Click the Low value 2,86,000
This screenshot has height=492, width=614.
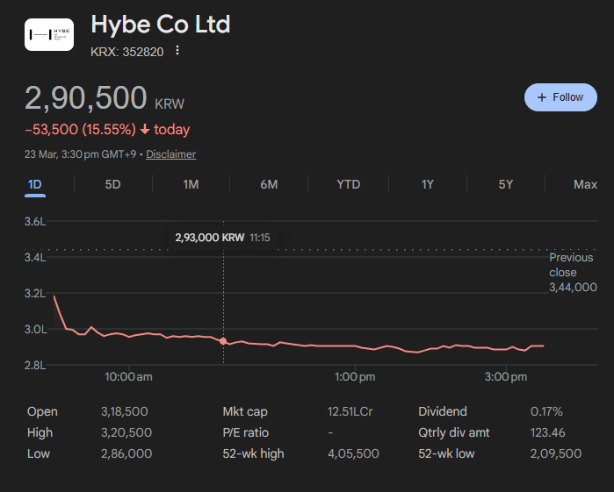[x=126, y=453]
